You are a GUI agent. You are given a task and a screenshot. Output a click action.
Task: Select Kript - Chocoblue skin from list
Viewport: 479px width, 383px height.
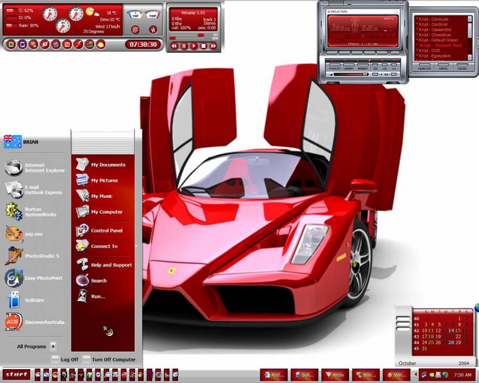click(x=434, y=35)
